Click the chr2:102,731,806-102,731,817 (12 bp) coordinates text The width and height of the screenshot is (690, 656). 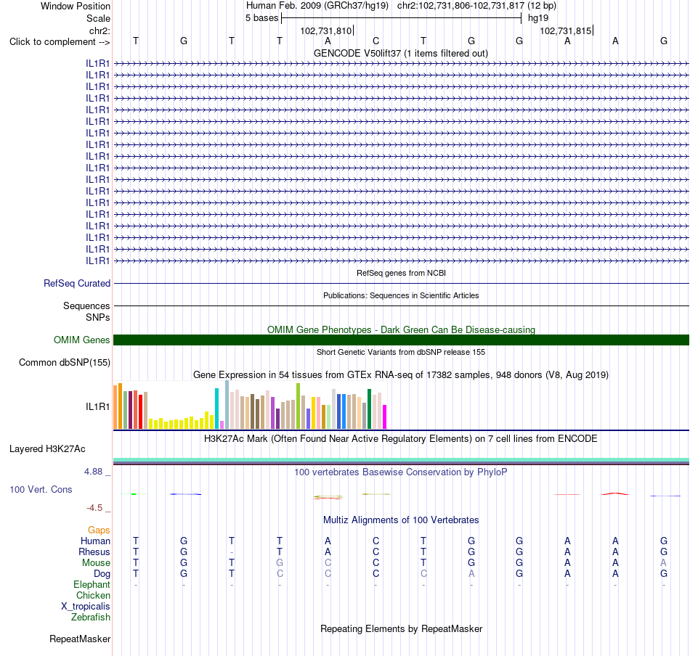(476, 6)
